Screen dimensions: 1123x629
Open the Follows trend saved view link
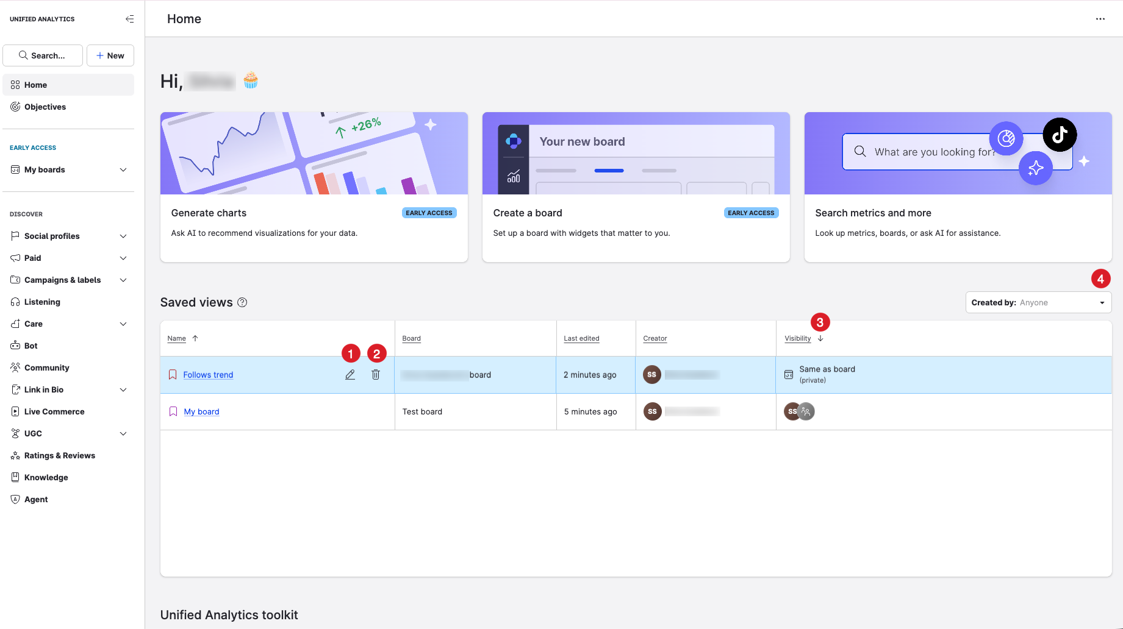(x=208, y=375)
